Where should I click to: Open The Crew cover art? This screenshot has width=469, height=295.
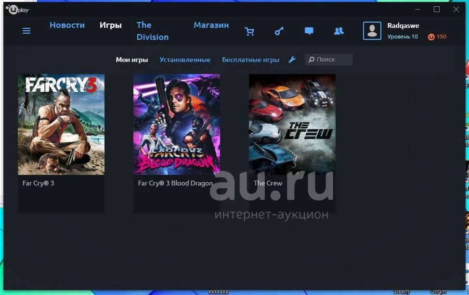click(292, 124)
